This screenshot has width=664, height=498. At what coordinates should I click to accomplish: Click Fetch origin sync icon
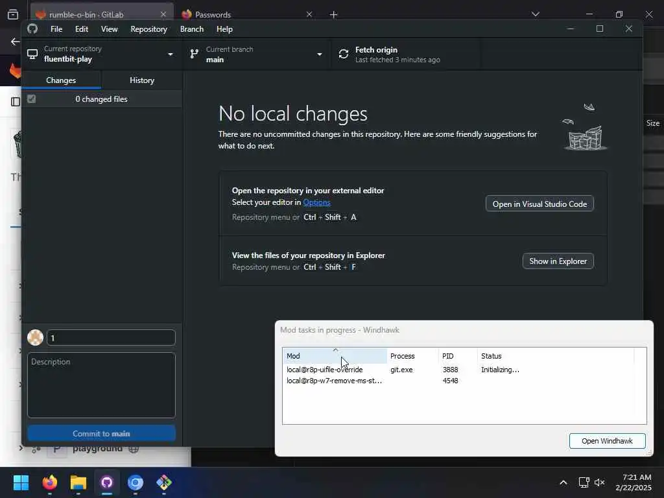coord(344,54)
